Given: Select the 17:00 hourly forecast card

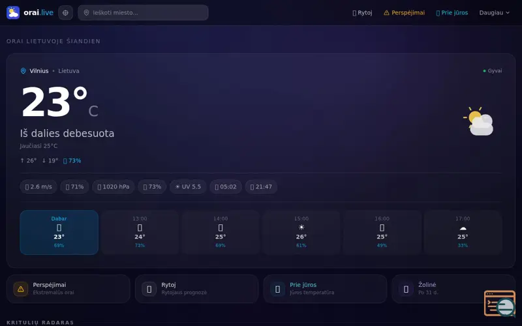Looking at the screenshot, I should [x=463, y=232].
